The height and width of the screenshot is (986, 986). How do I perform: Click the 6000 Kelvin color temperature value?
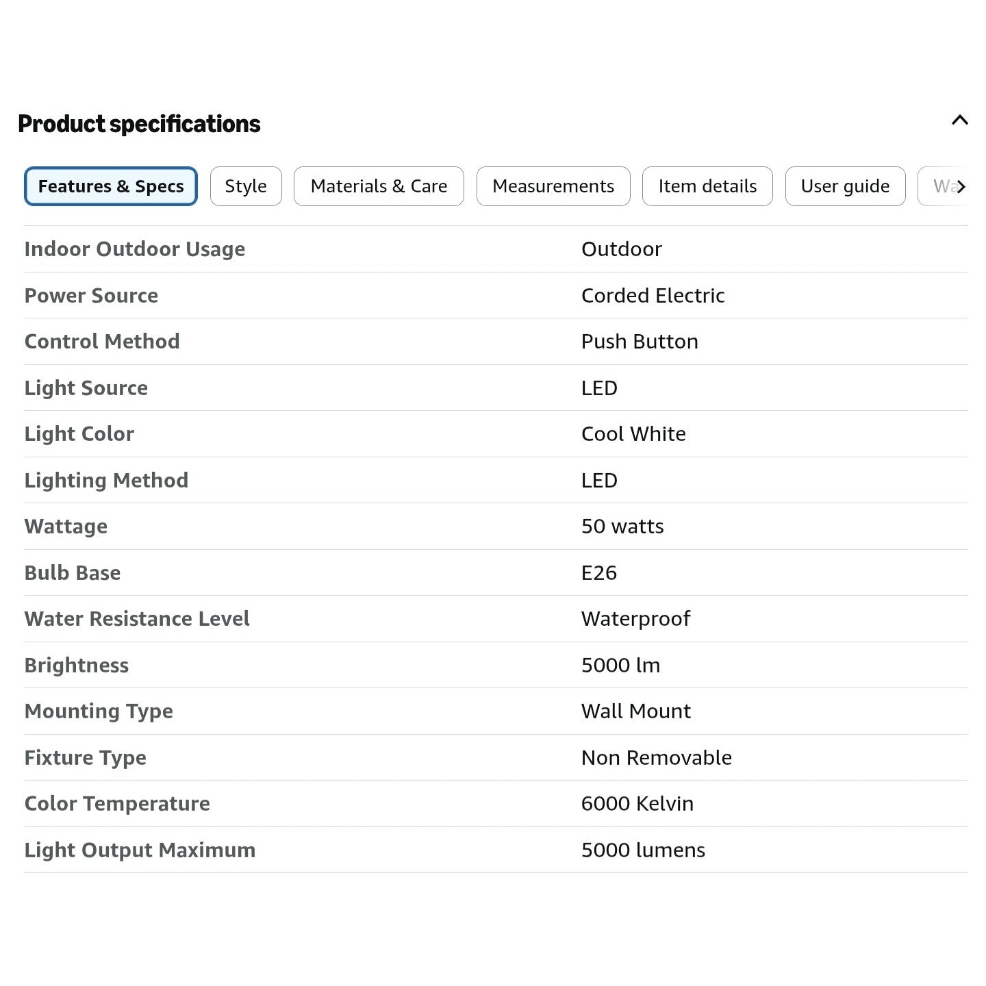point(637,804)
